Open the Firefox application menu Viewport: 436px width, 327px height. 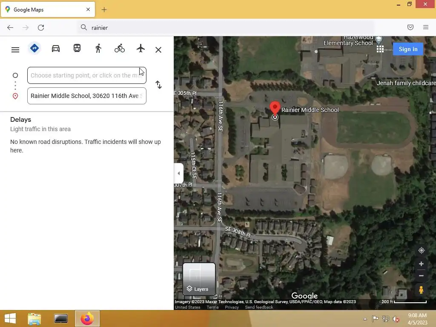[426, 27]
